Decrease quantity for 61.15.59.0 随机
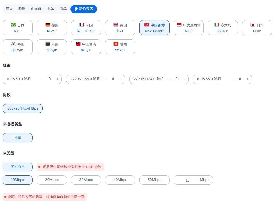 click(42, 79)
